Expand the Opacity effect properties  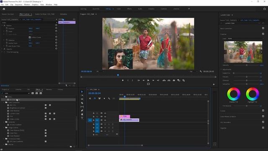tap(2, 49)
